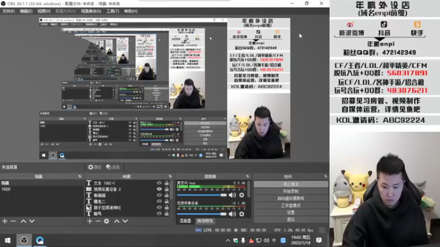Click the REC: 00:00:00 status text
Screen dimensions: 440x247
254,230
